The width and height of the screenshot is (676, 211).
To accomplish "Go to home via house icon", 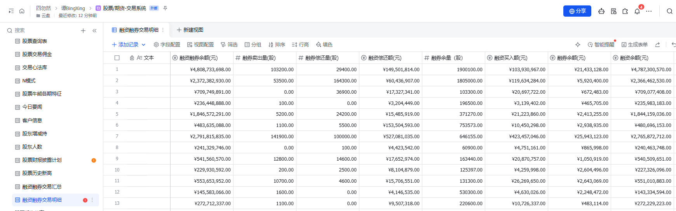I will click(x=22, y=11).
